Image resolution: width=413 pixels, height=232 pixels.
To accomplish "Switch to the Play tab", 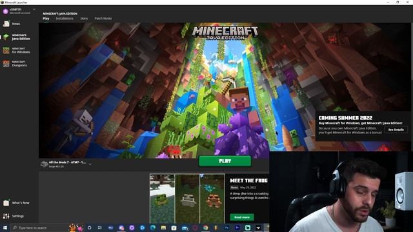I will pos(46,19).
